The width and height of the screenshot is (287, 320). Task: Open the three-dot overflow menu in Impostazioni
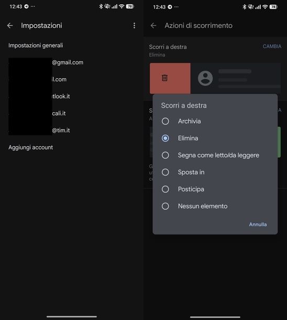134,26
